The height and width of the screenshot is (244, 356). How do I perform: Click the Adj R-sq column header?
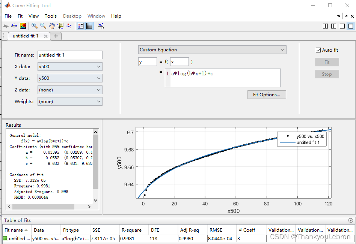(193, 230)
